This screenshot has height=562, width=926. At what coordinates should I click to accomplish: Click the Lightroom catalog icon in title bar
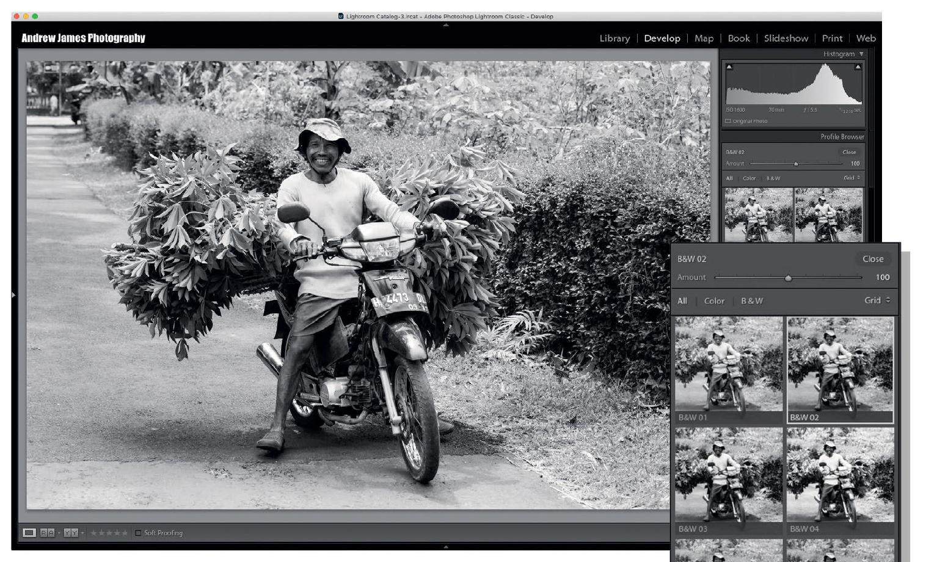click(x=341, y=16)
